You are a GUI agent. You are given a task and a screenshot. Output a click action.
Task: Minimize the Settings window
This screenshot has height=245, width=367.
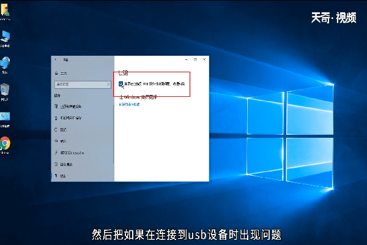[187, 60]
